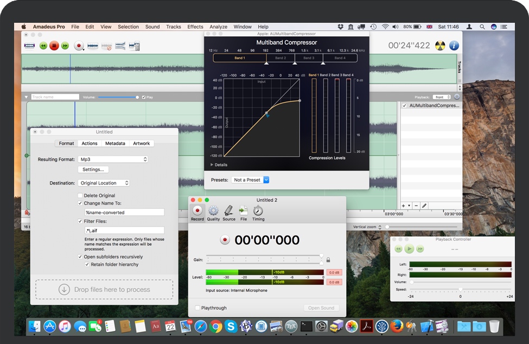The width and height of the screenshot is (529, 344).
Task: Click the blue info icon
Action: (x=454, y=46)
